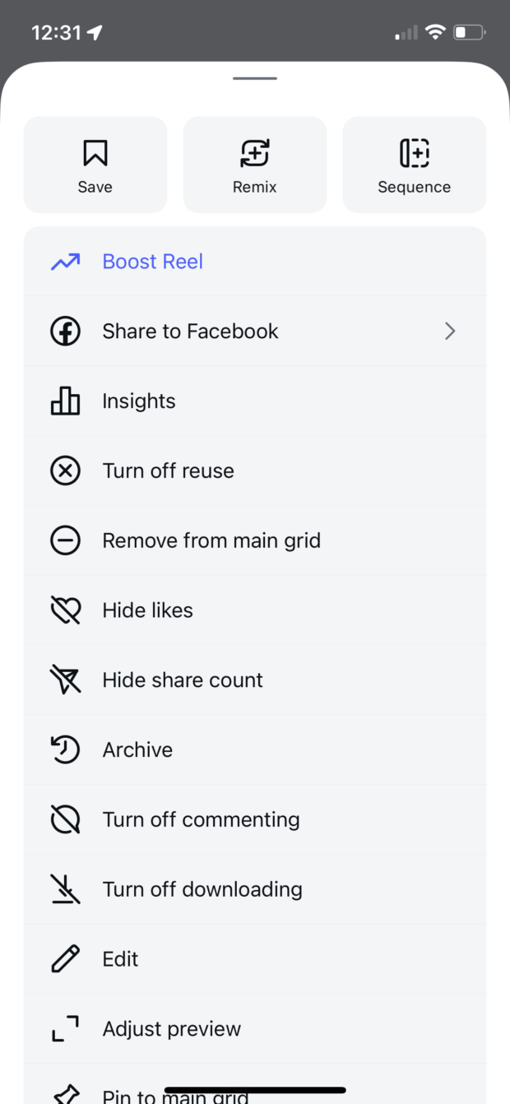Tap the Sequence icon
This screenshot has width=510, height=1104.
415,153
